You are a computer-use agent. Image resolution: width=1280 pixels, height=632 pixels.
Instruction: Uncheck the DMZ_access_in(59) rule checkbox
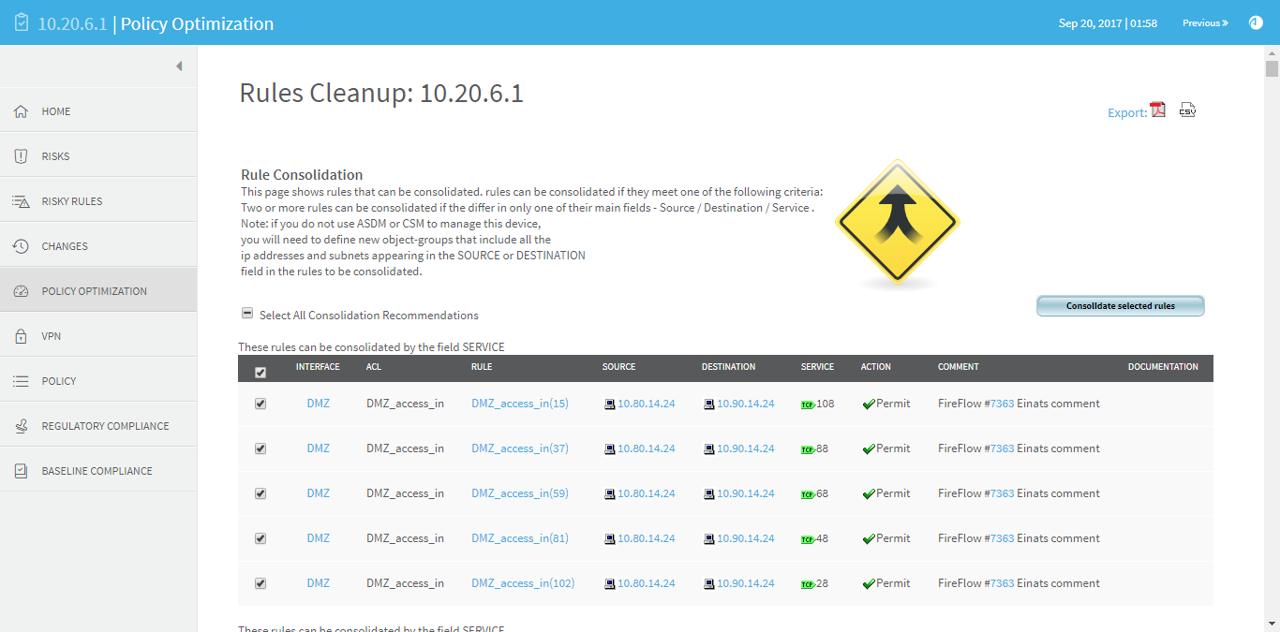click(x=260, y=493)
